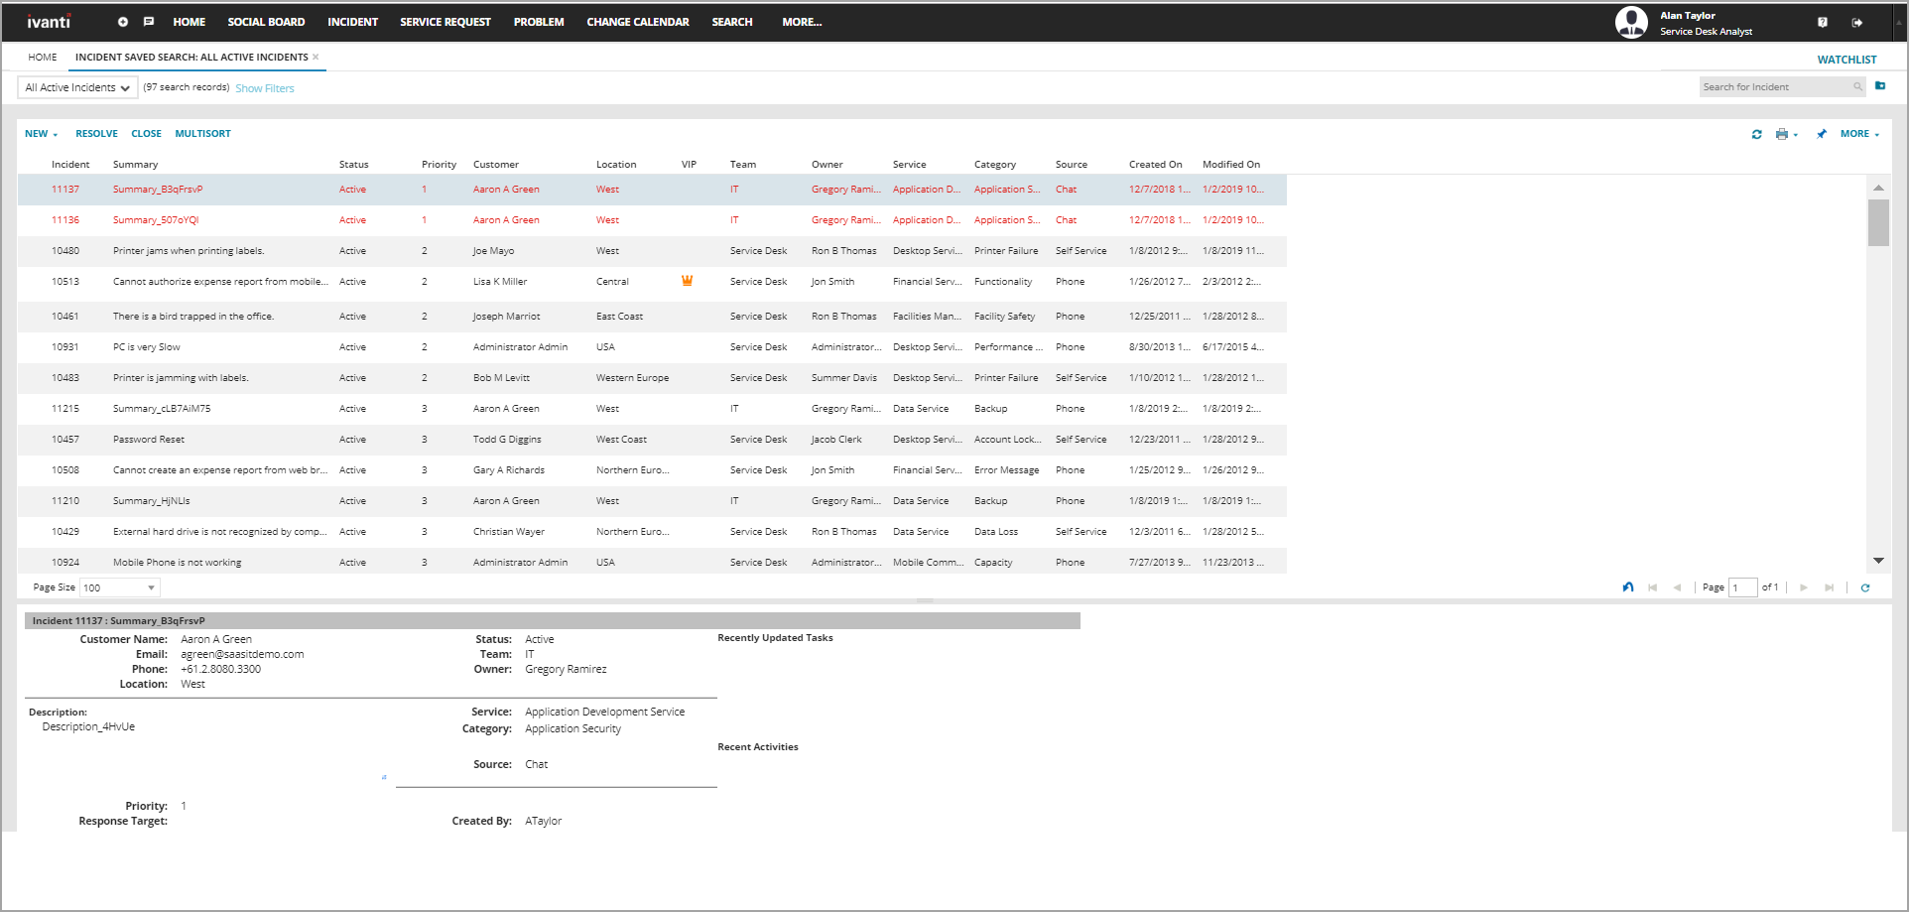Click the pin icon in list toolbar
Viewport: 1909px width, 912px height.
(1822, 134)
